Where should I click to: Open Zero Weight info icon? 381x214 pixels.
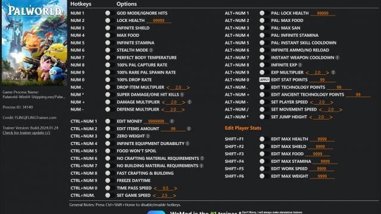point(148,136)
